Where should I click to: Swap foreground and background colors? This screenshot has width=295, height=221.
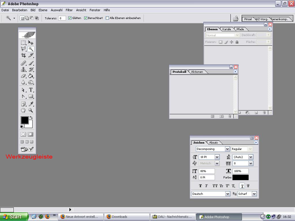click(31, 118)
